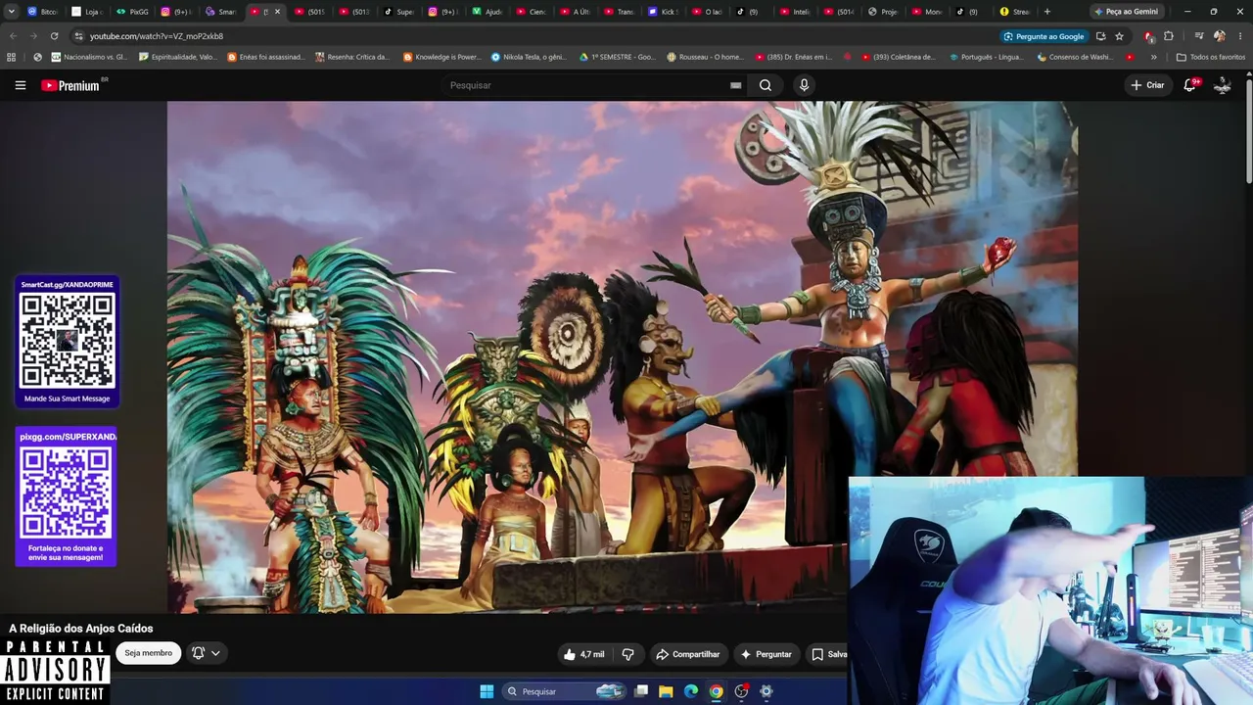Viewport: 1253px width, 705px height.
Task: Click the Pergunte ao Google button
Action: click(1044, 36)
